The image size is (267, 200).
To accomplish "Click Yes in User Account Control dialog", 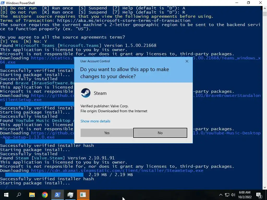I will 107,133.
